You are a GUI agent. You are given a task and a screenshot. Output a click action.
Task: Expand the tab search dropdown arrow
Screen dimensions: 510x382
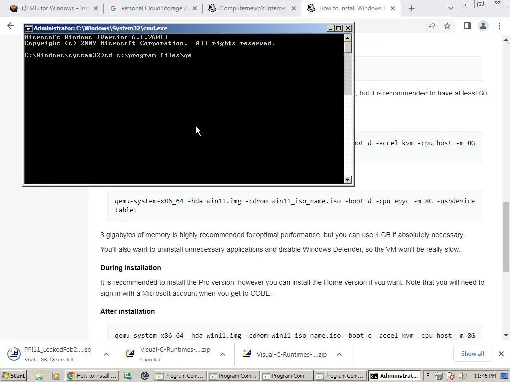(450, 8)
